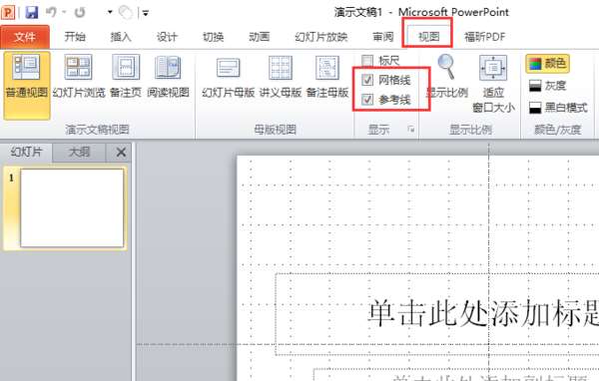Viewport: 599px width, 381px height.
Task: Open Notes Page view (备注页)
Action: [x=126, y=77]
